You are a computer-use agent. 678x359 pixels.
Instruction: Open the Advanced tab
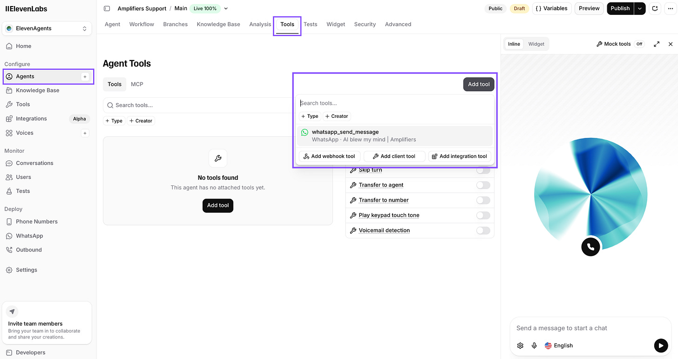click(398, 24)
